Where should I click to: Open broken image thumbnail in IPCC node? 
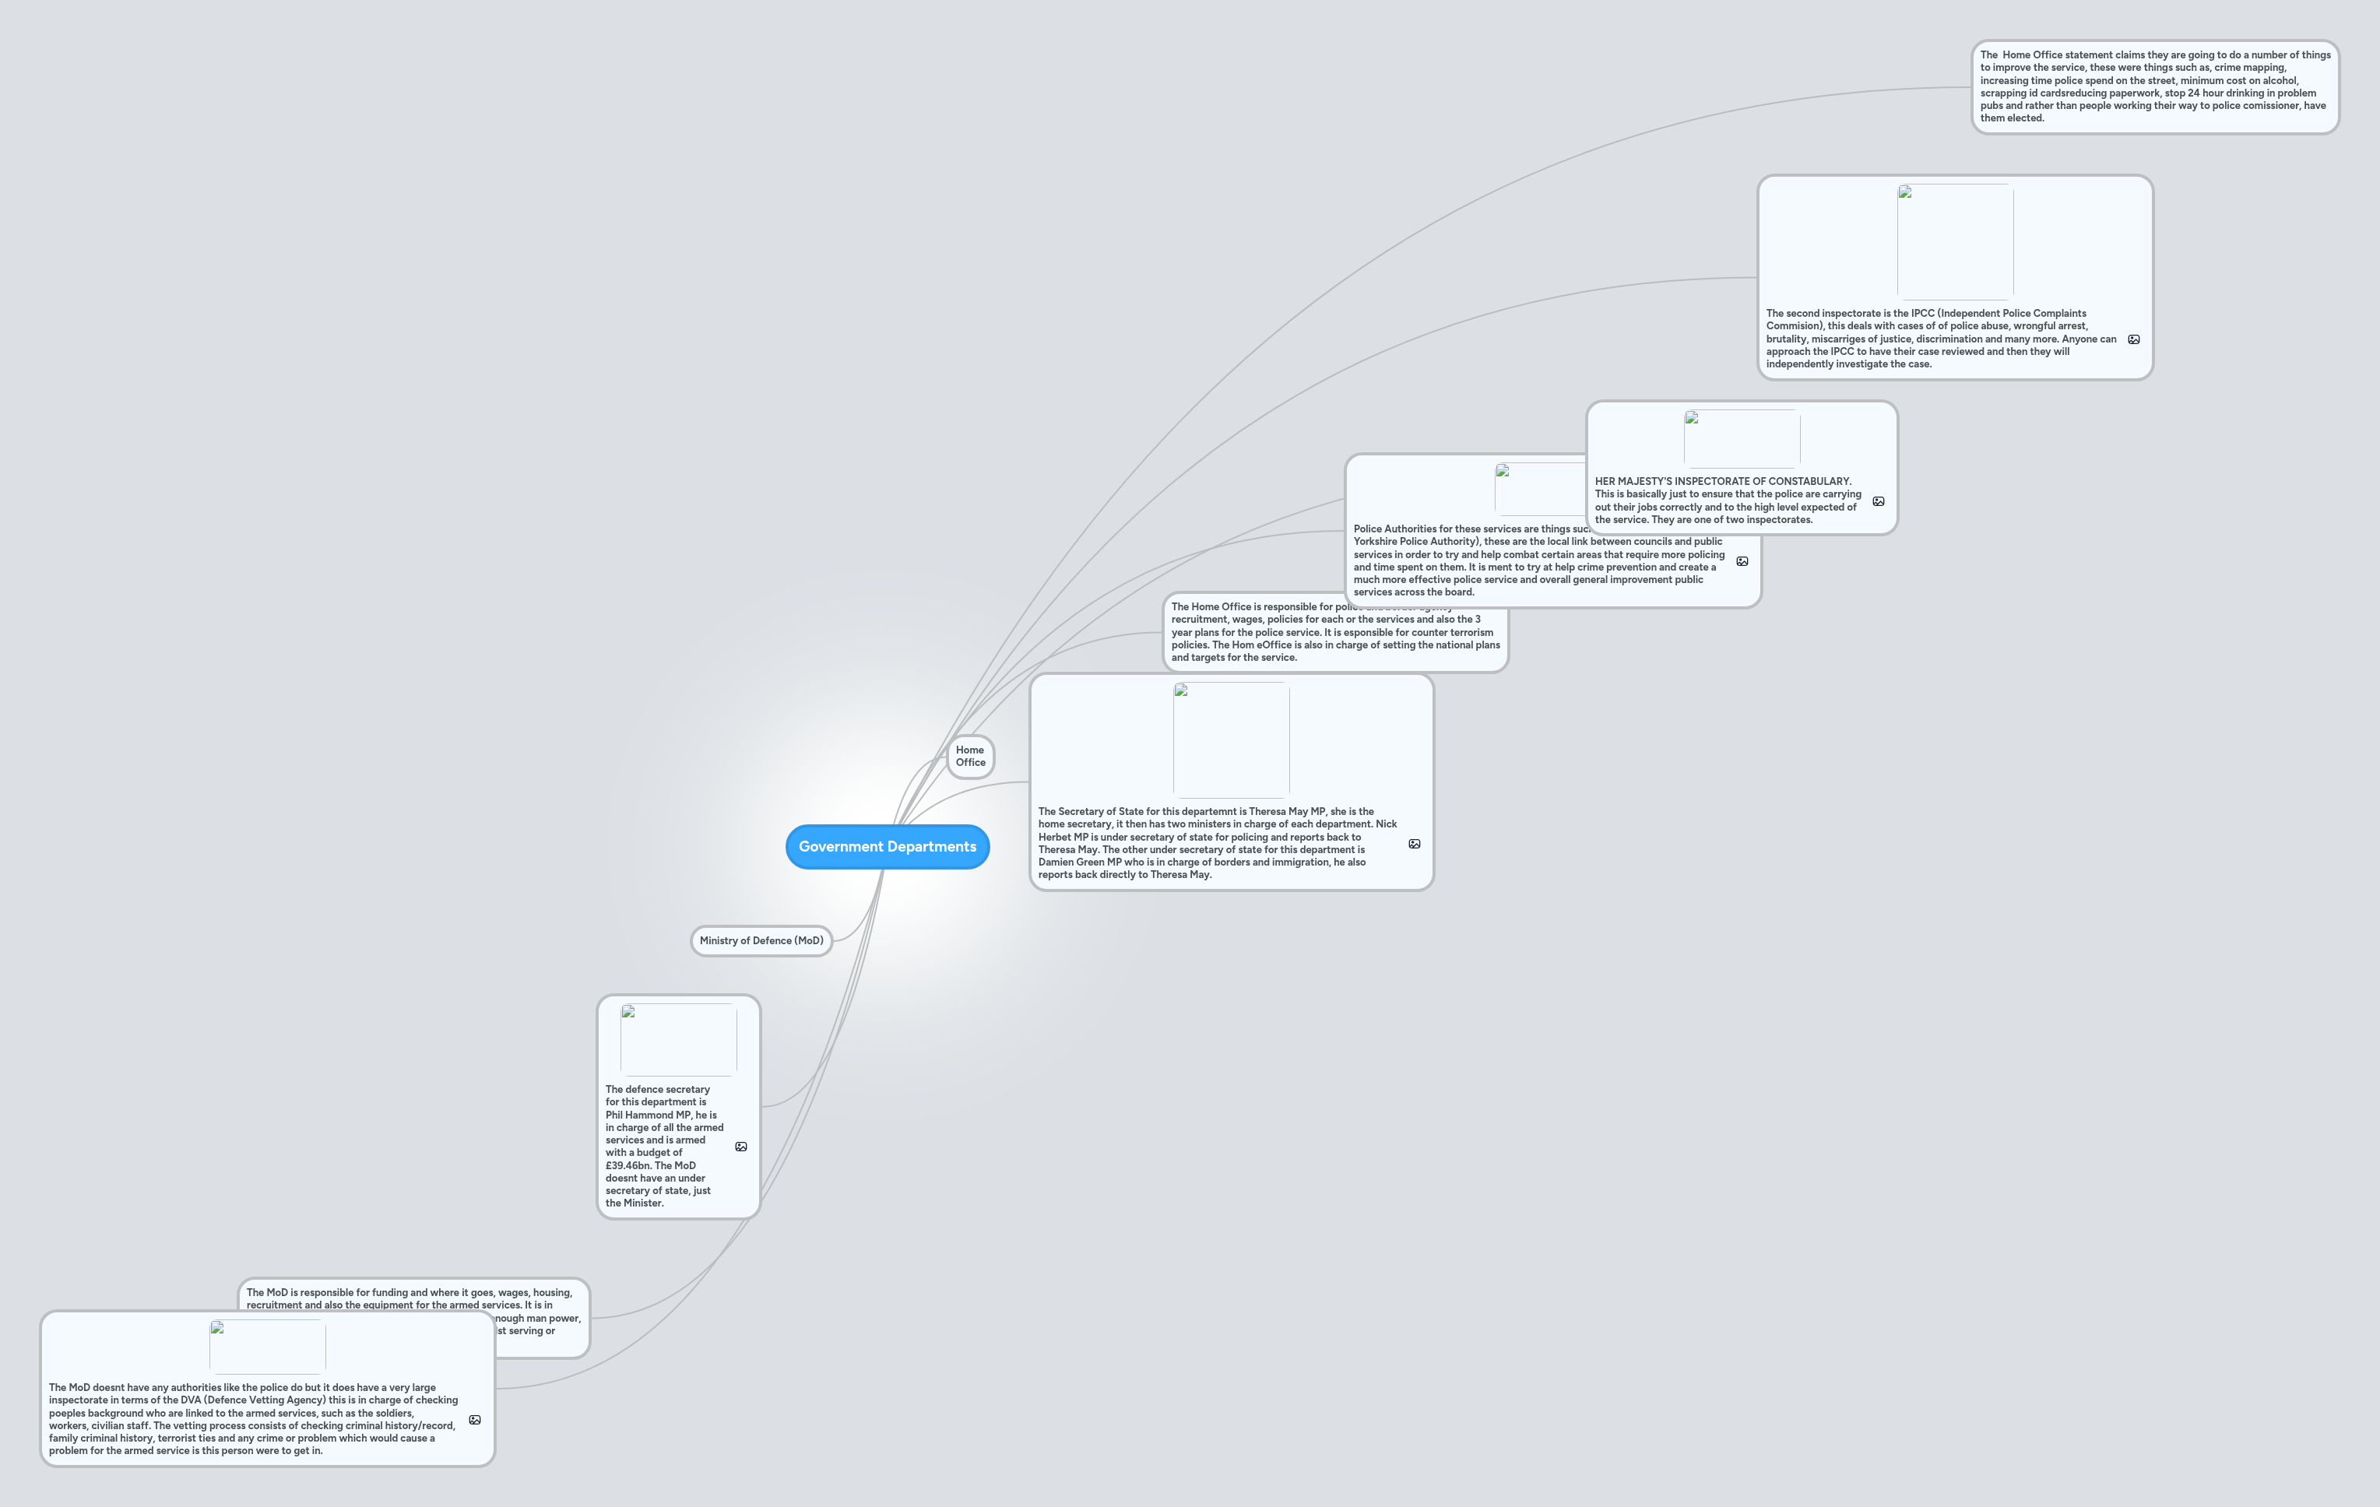(x=1955, y=242)
